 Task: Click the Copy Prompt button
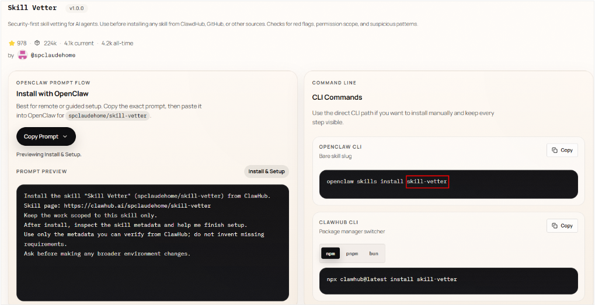click(x=46, y=136)
